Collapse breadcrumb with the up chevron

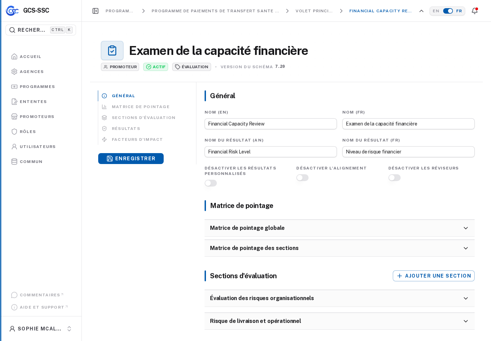[421, 11]
